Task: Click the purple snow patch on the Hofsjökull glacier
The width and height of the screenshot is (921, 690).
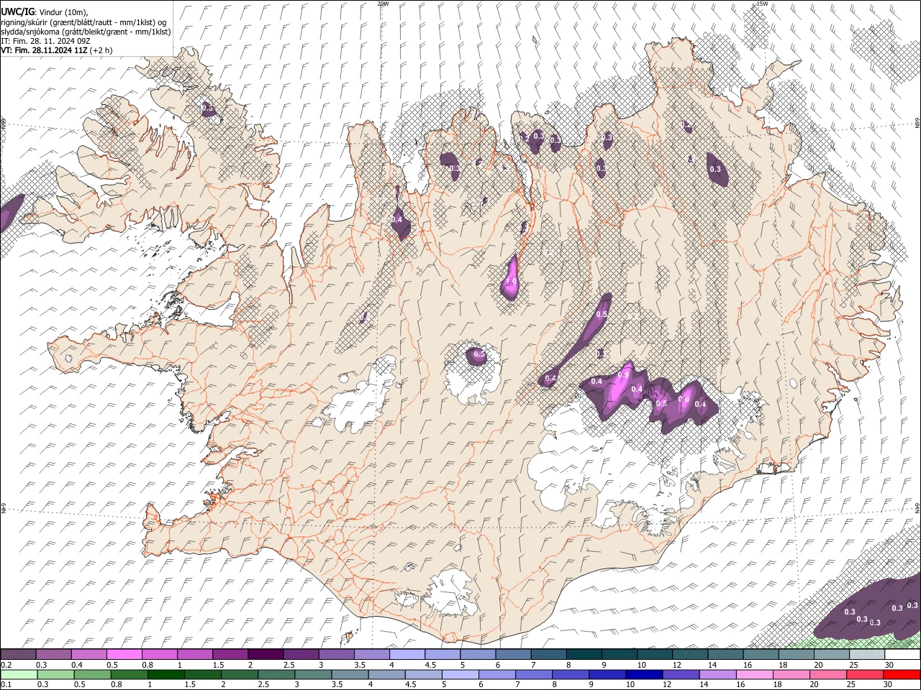Action: [476, 356]
